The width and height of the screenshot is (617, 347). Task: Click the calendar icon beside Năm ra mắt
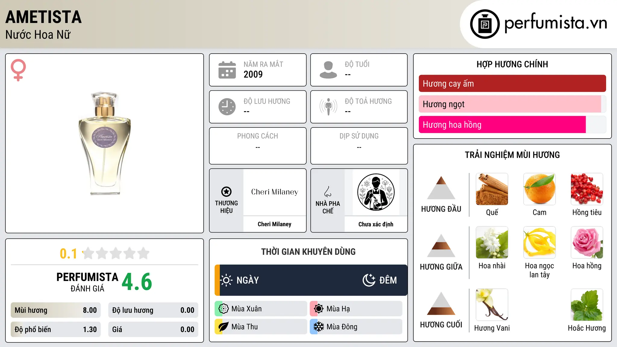[x=227, y=70]
